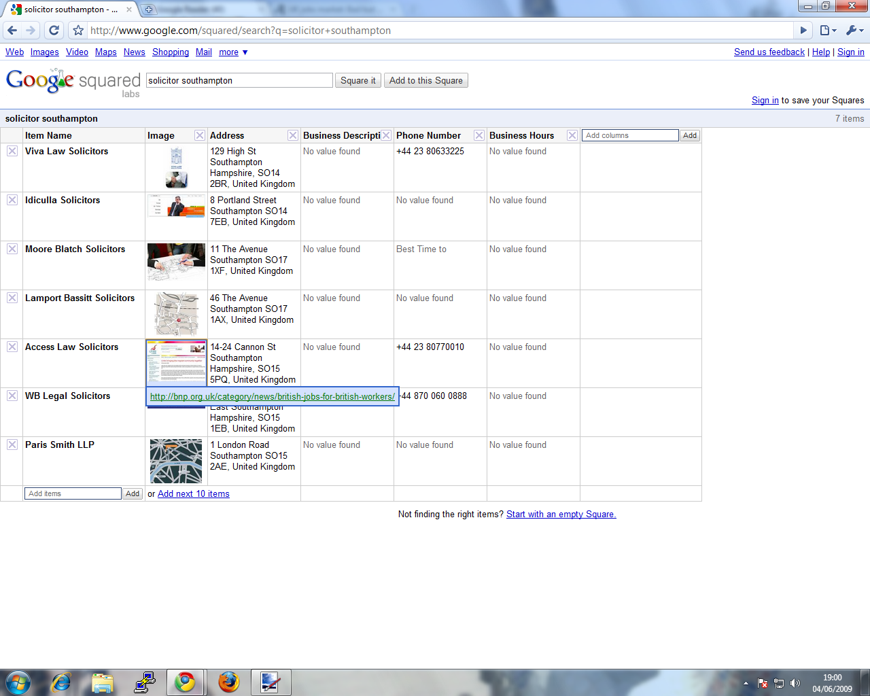Click the 'Start with an empty Square' link
This screenshot has width=870, height=696.
pyautogui.click(x=561, y=515)
